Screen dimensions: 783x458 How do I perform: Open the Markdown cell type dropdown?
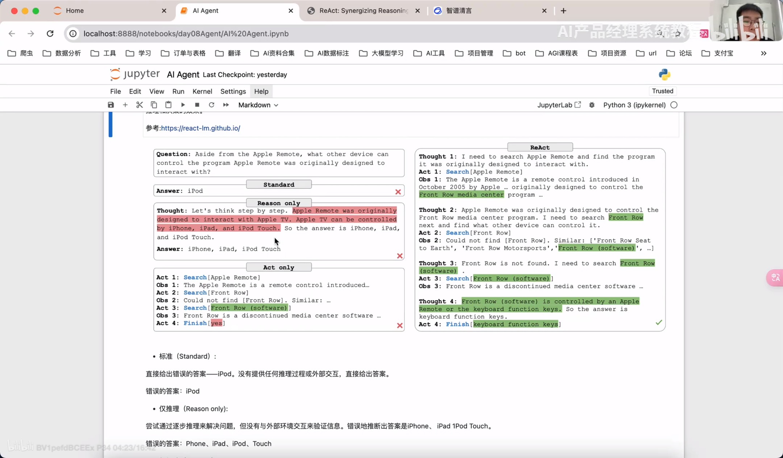pos(258,105)
